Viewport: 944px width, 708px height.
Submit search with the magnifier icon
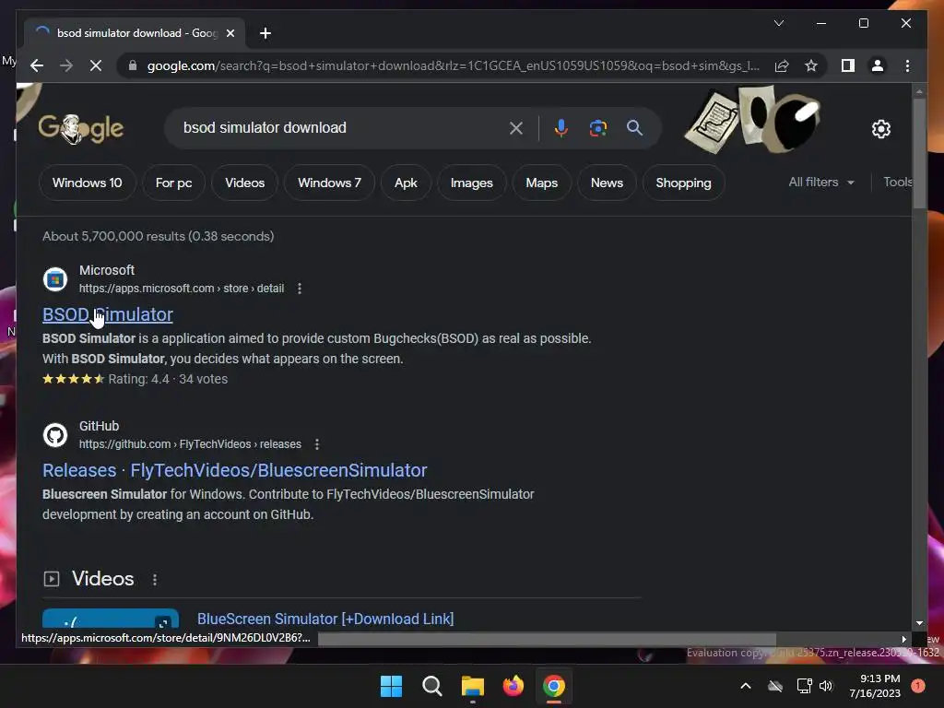(634, 127)
